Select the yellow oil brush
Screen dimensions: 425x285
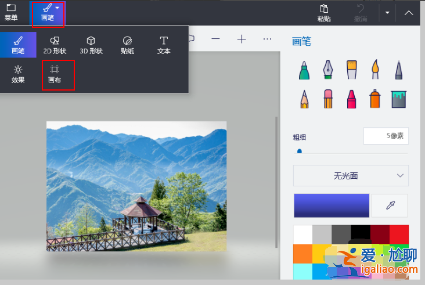(x=351, y=70)
